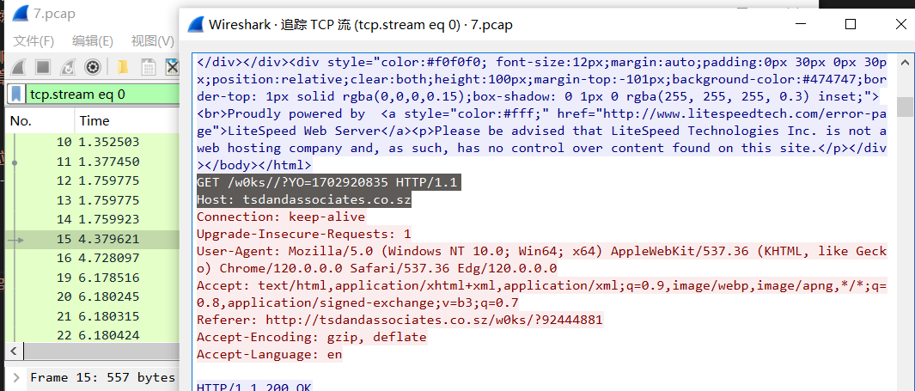Click the stream content vertical scrollbar thumb

905,107
